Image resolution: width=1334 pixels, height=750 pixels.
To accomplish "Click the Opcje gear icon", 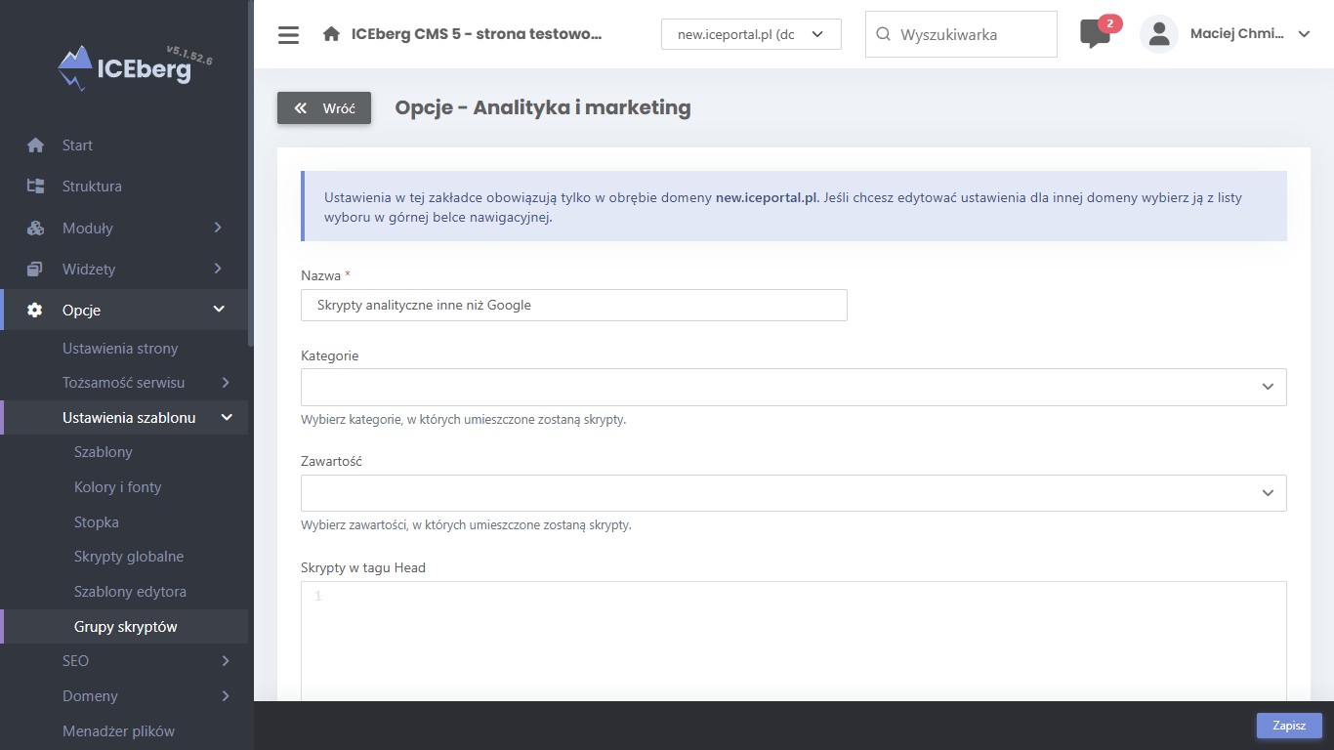I will tap(35, 310).
